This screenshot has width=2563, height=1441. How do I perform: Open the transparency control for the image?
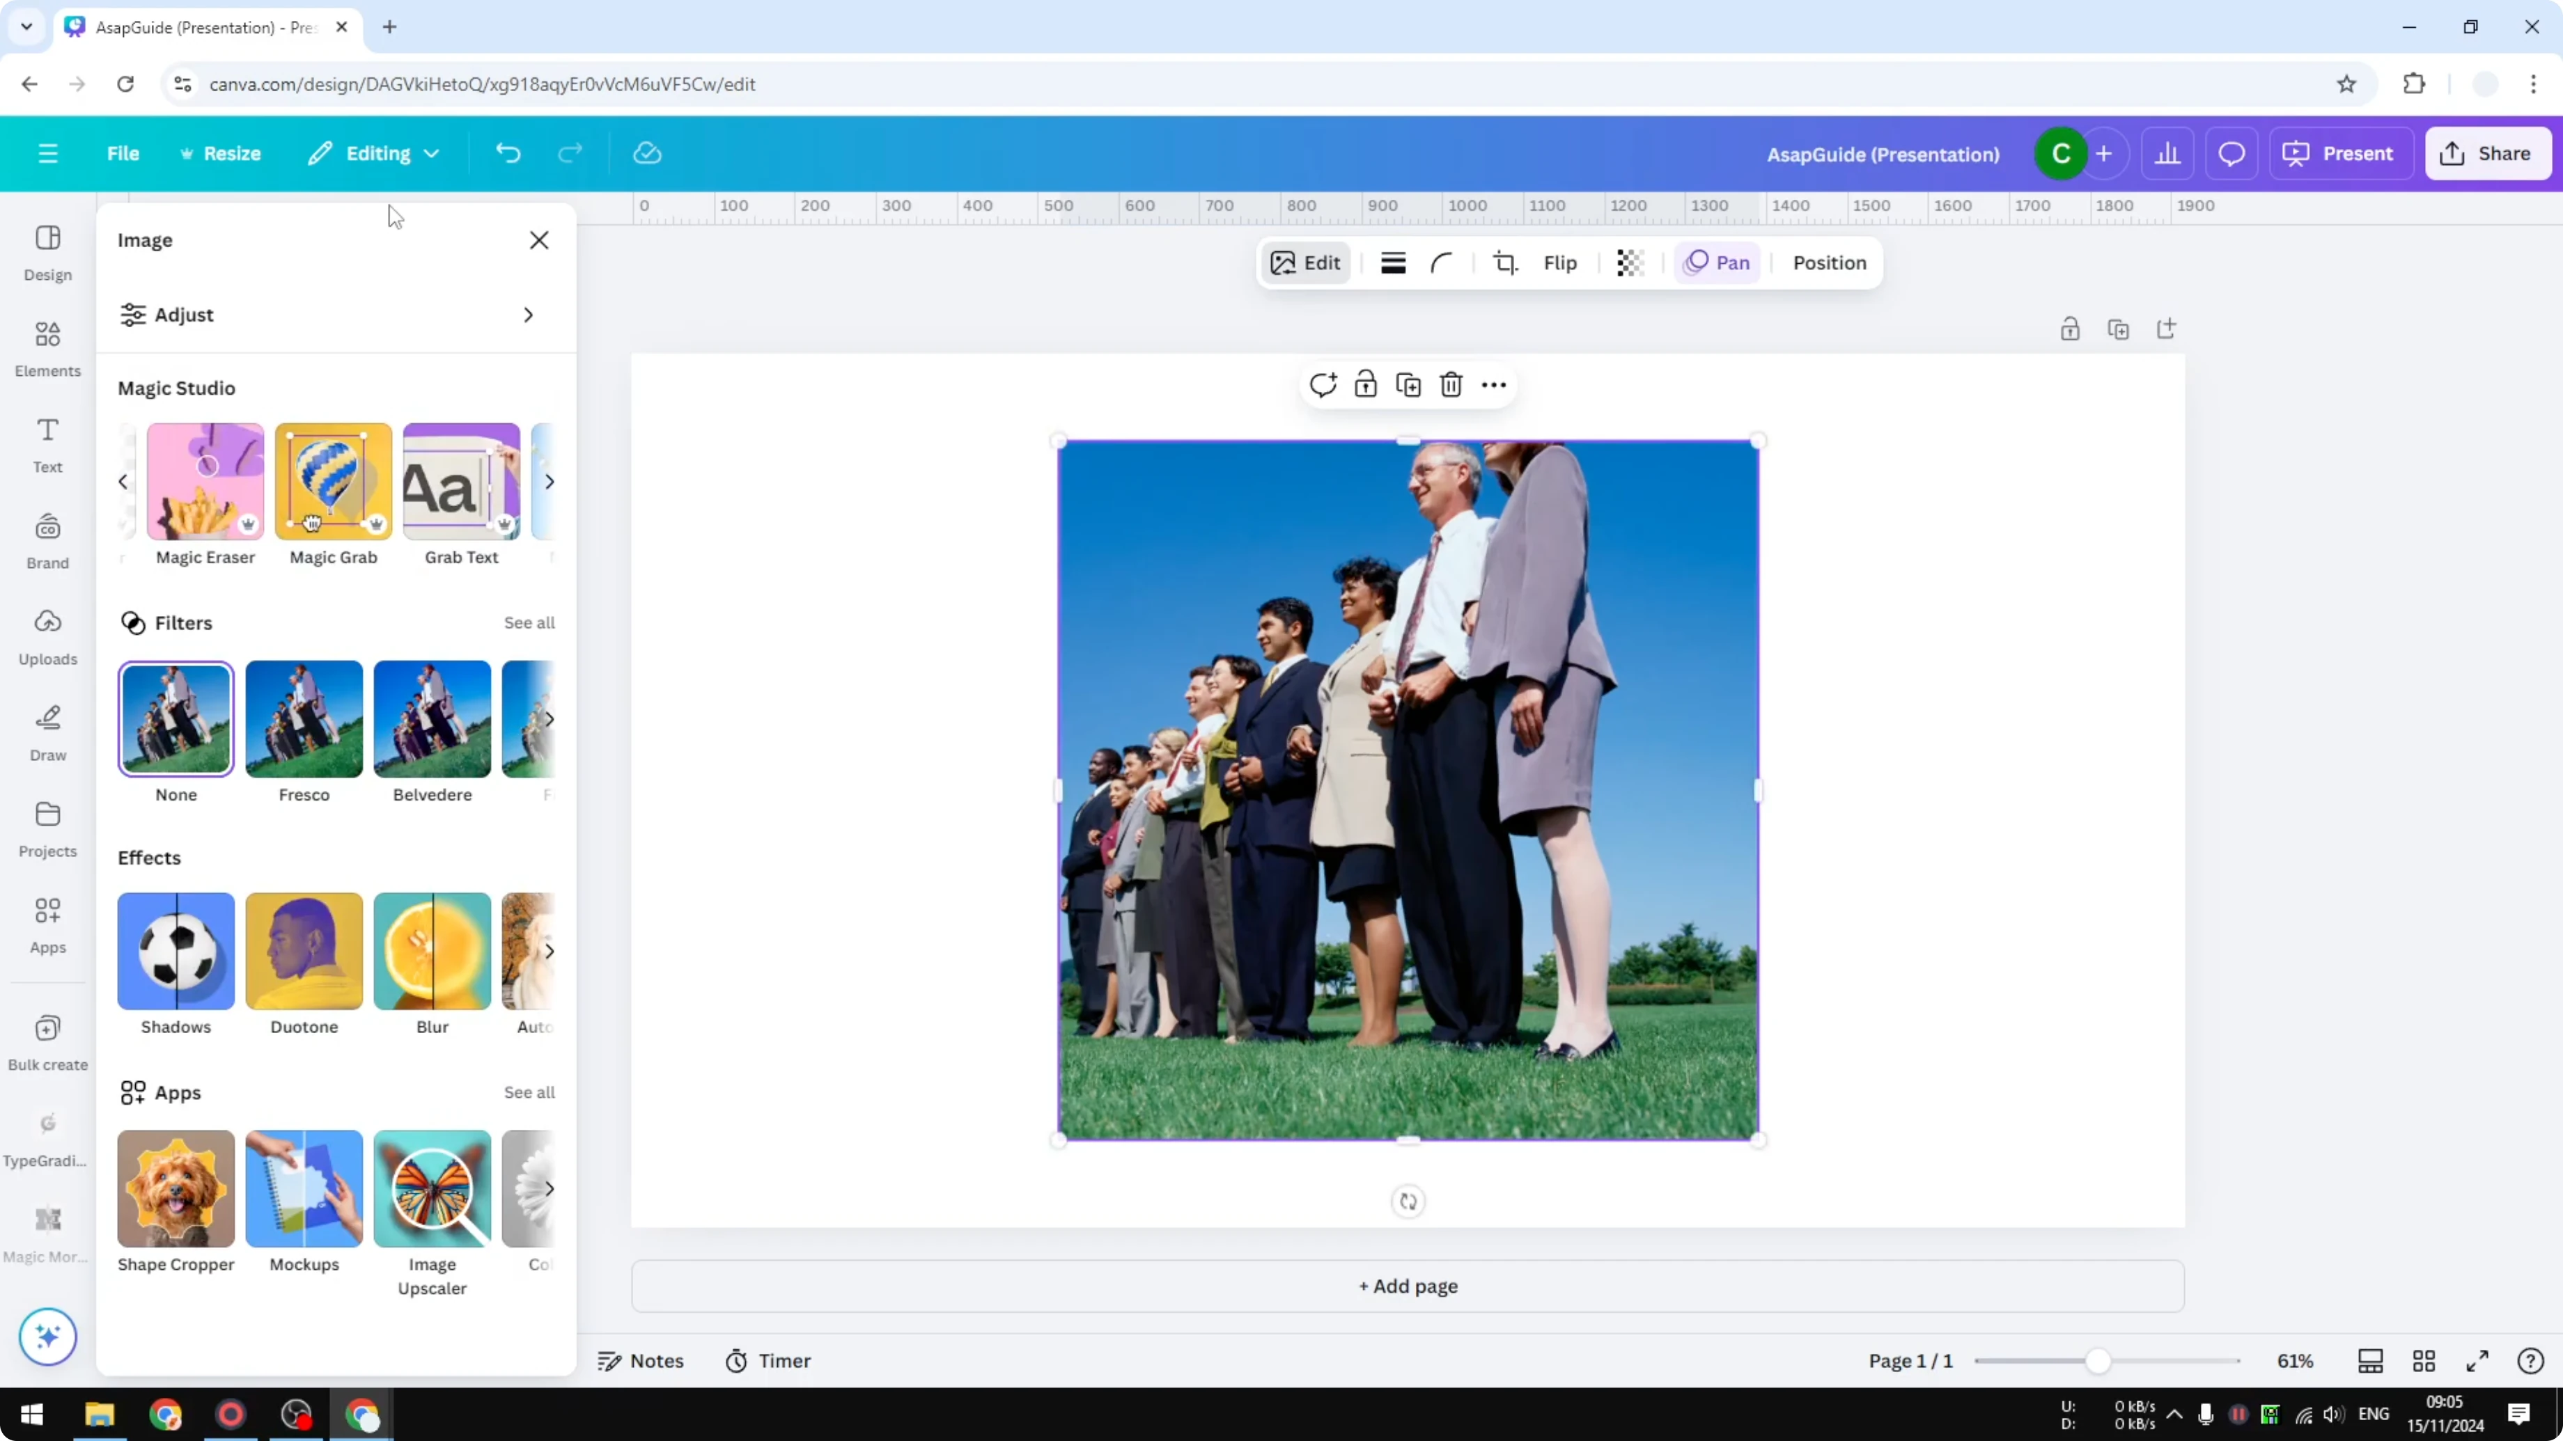tap(1630, 262)
